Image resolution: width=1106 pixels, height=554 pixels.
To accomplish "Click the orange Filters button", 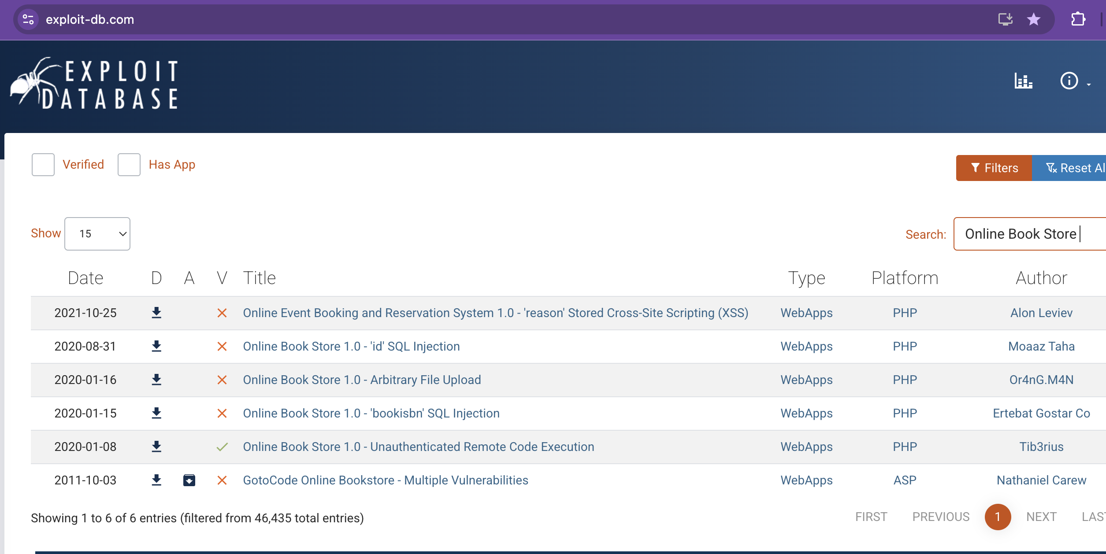I will (x=994, y=168).
